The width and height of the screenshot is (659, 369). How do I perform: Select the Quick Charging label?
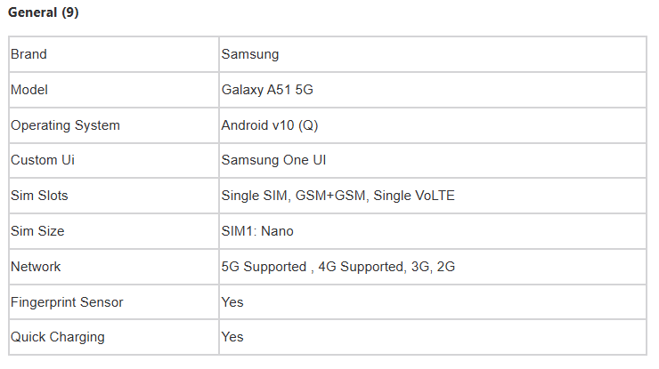tap(58, 337)
